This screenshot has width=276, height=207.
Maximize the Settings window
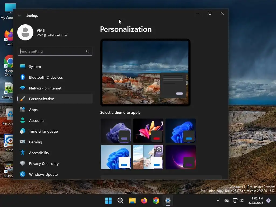click(210, 13)
